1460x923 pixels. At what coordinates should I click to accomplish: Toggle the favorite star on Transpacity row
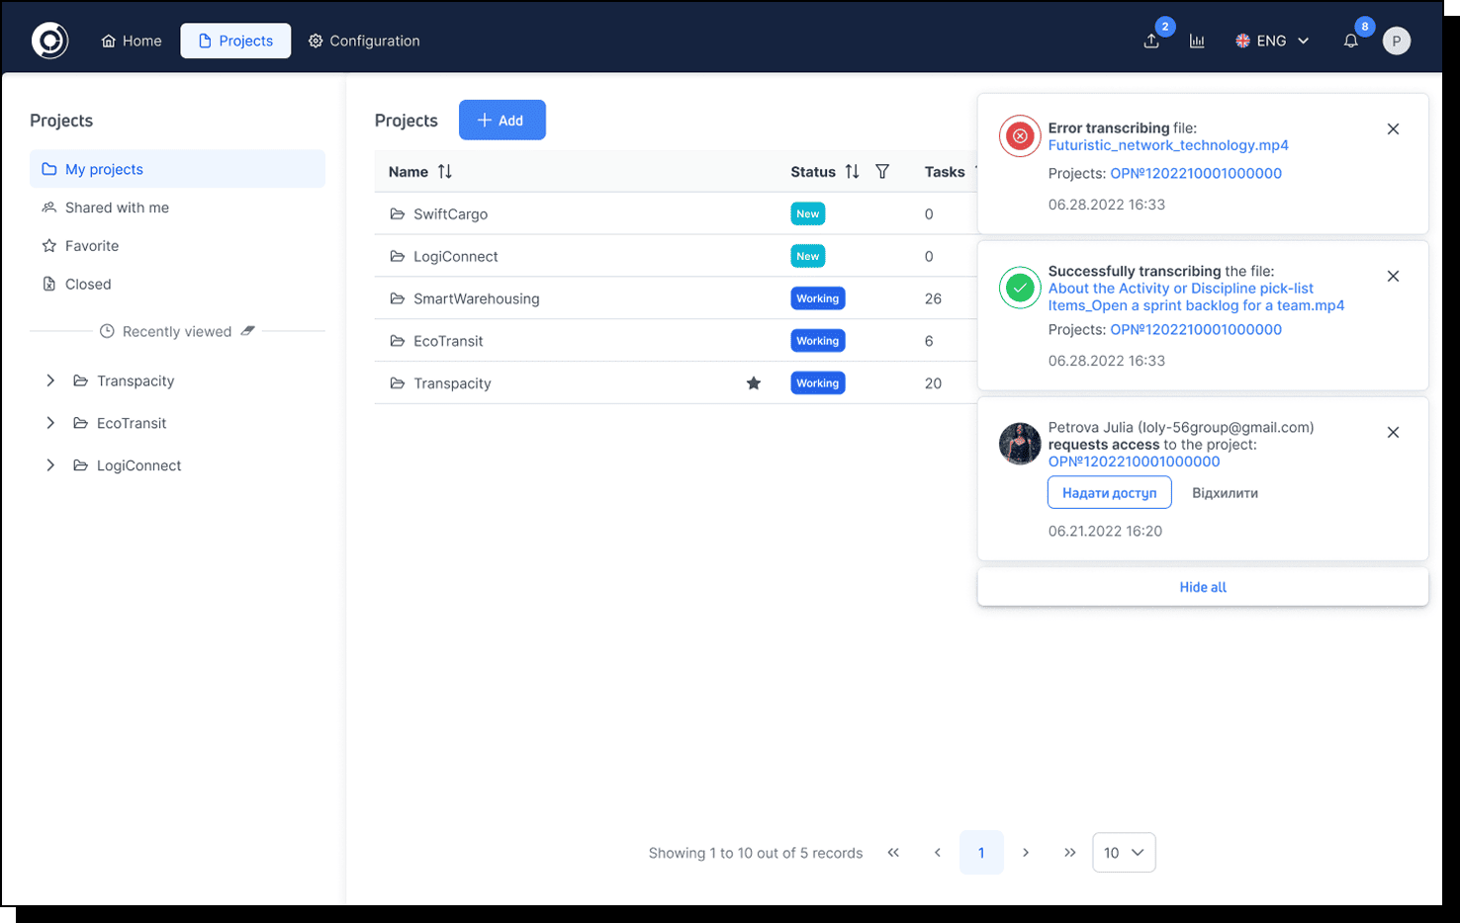pyautogui.click(x=754, y=383)
